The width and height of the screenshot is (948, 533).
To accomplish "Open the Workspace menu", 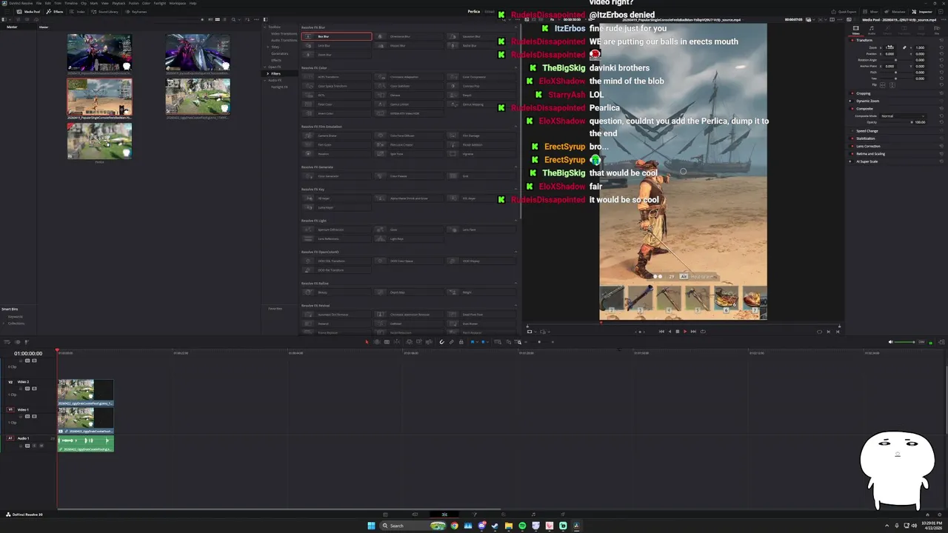I will [x=177, y=3].
